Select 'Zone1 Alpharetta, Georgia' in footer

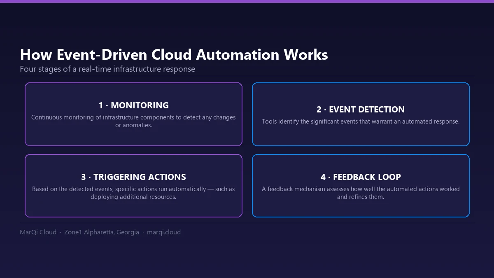point(102,232)
